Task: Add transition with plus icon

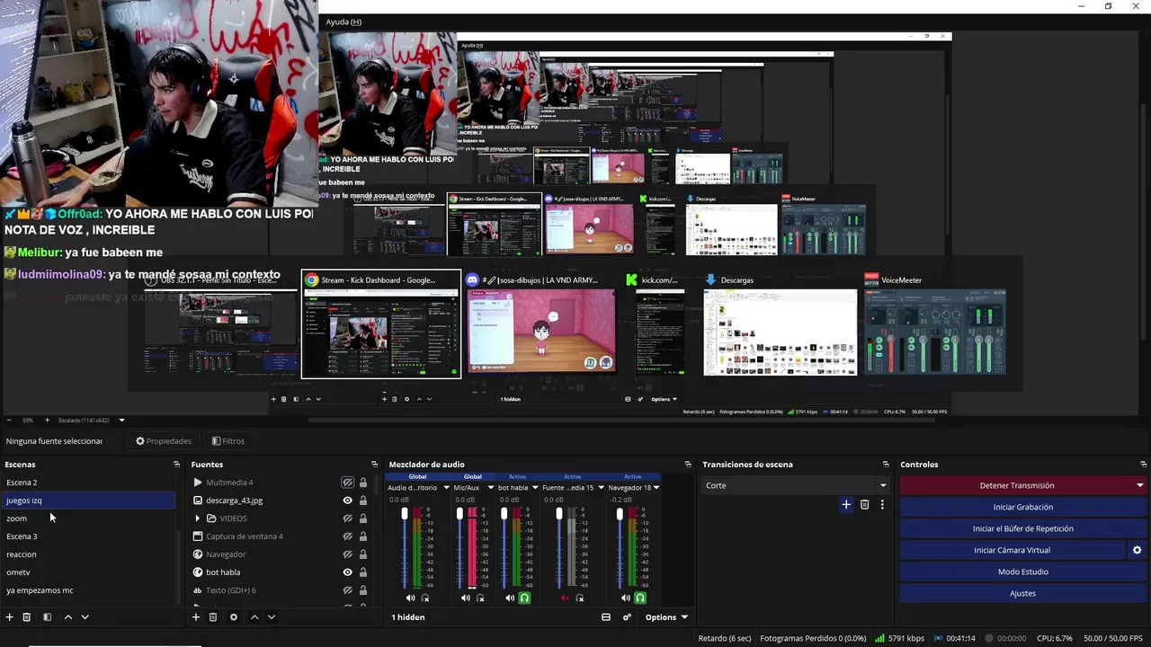Action: (846, 505)
